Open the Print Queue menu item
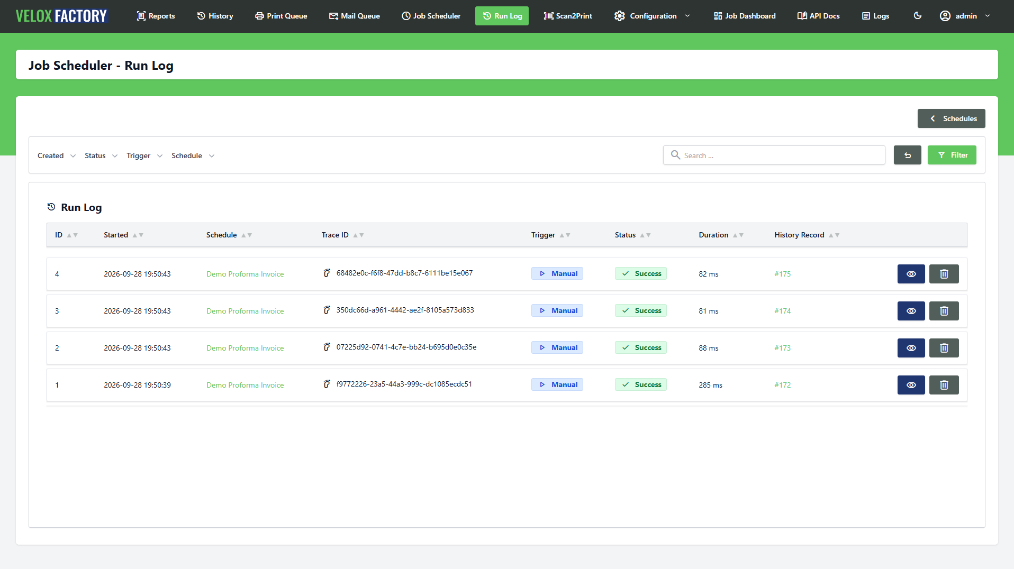 pyautogui.click(x=281, y=16)
